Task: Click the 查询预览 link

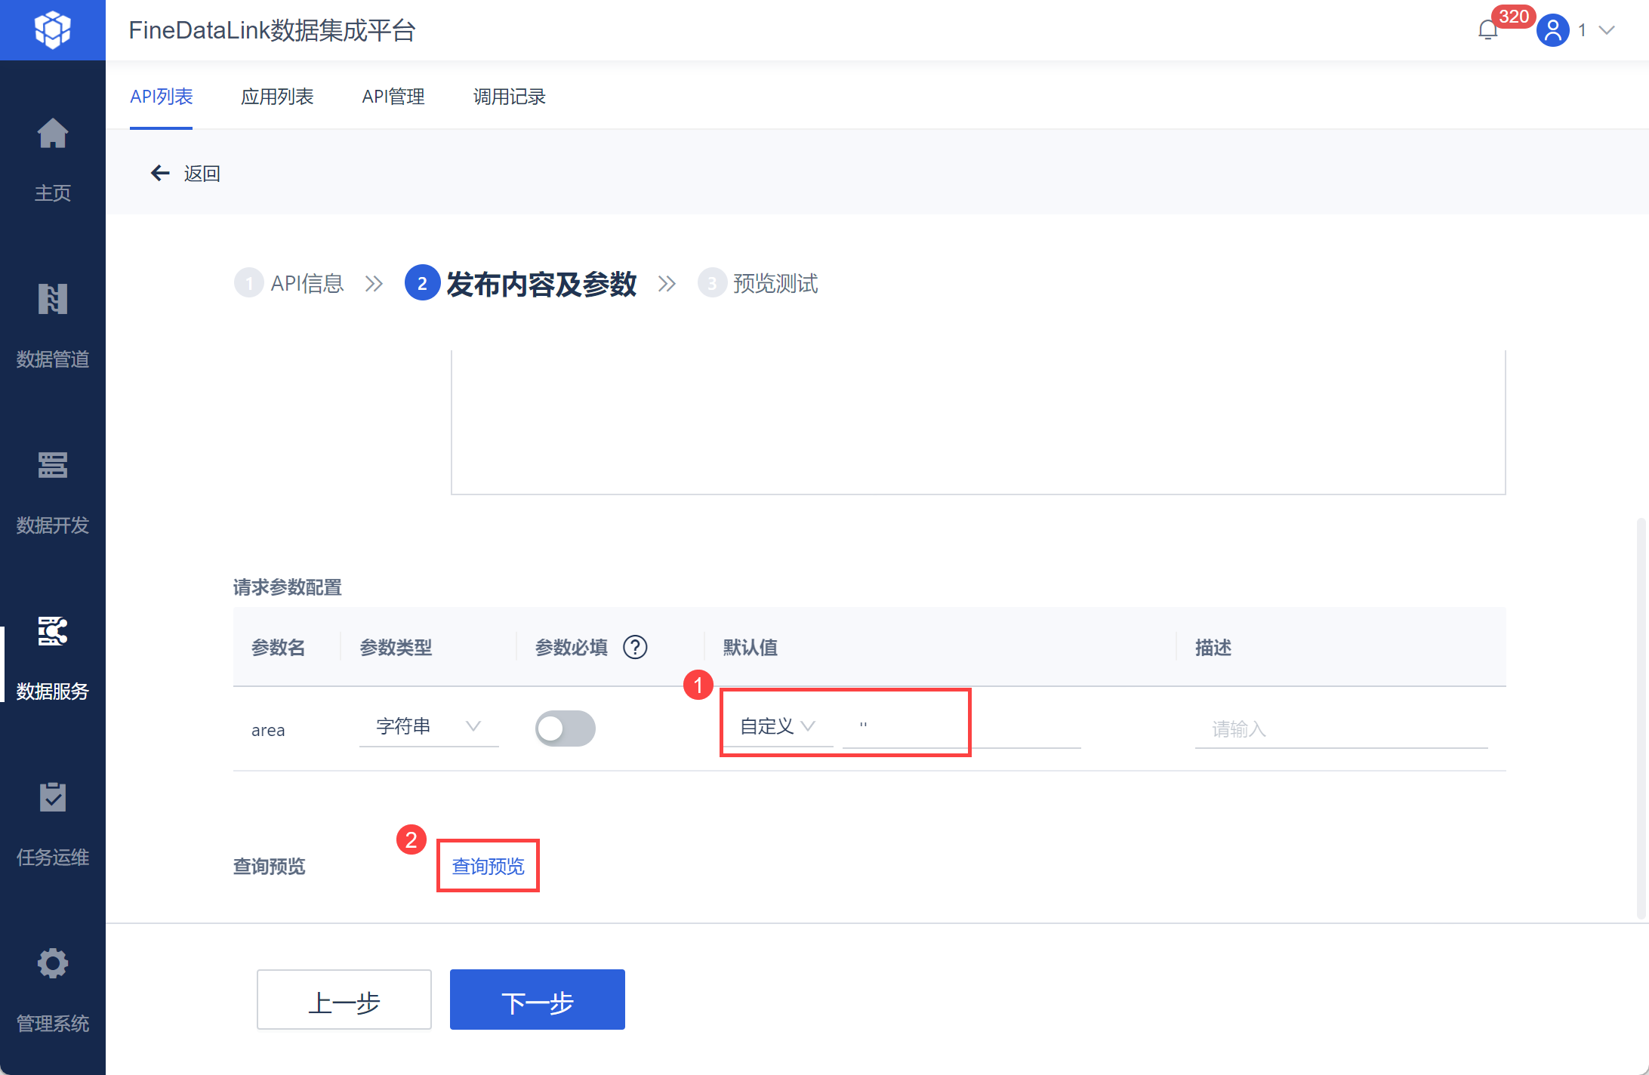Action: [x=488, y=866]
